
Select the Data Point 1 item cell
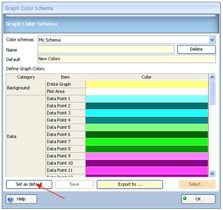66,99
